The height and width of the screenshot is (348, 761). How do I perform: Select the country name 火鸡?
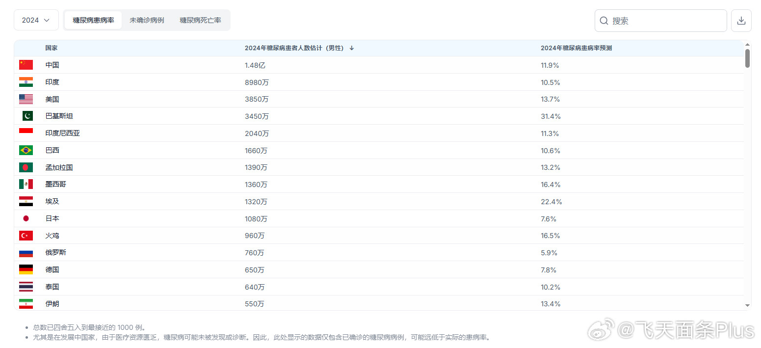coord(52,236)
